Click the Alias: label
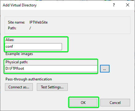 pos(10,40)
